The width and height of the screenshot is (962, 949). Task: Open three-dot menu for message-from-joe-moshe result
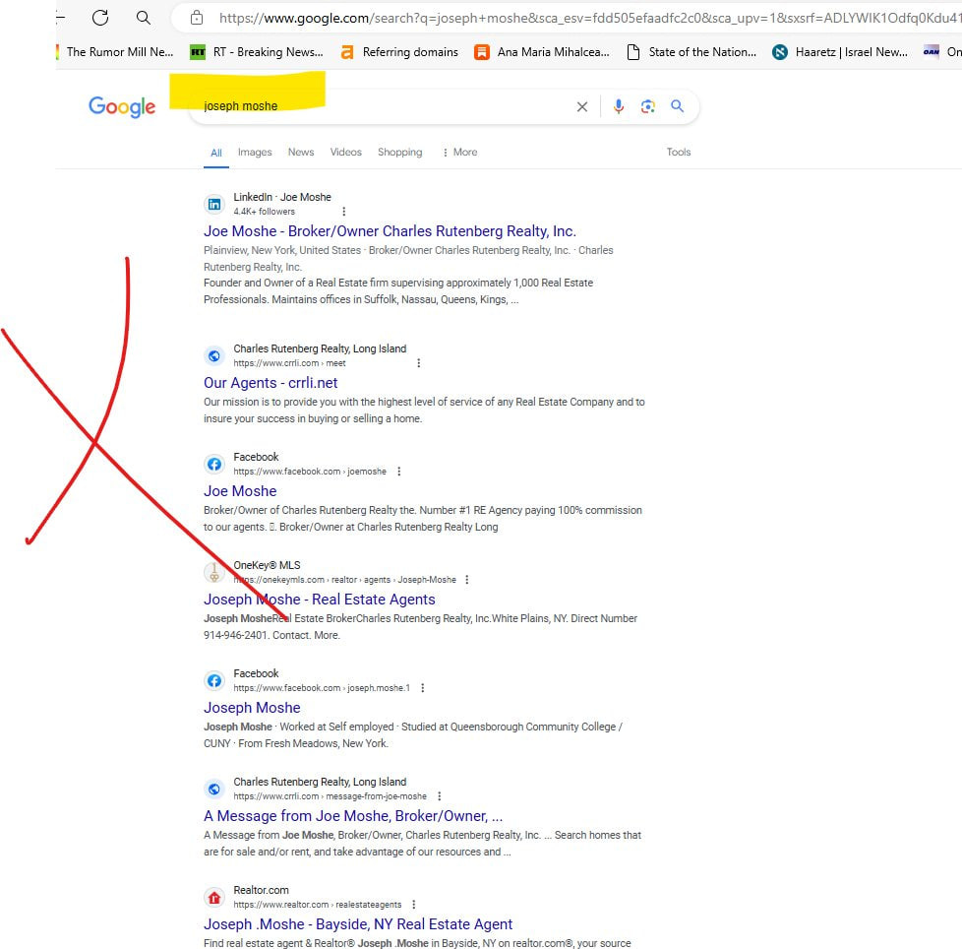tap(440, 796)
